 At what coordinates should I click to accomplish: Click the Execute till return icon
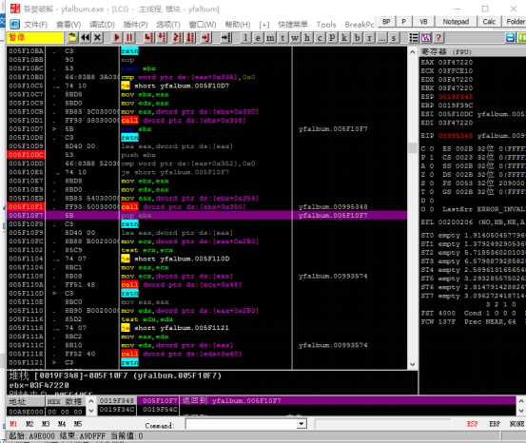(x=206, y=38)
